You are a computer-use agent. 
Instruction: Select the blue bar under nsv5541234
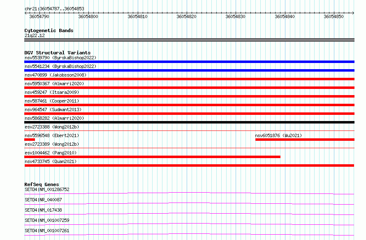(x=189, y=70)
